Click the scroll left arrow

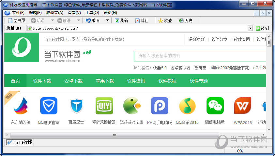[x=7, y=135]
